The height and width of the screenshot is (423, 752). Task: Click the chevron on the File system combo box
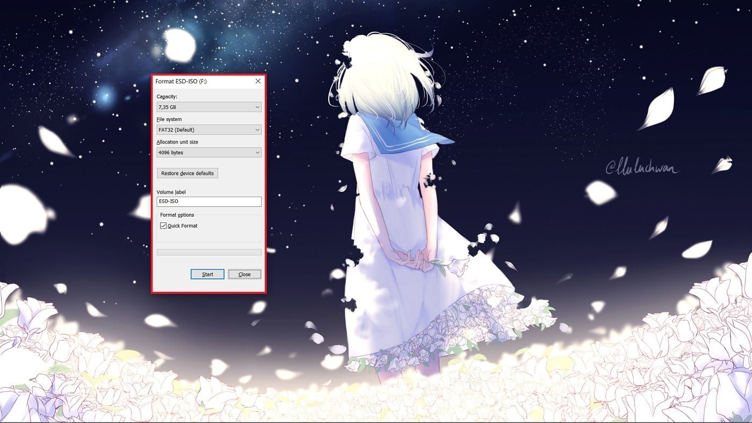pyautogui.click(x=257, y=130)
